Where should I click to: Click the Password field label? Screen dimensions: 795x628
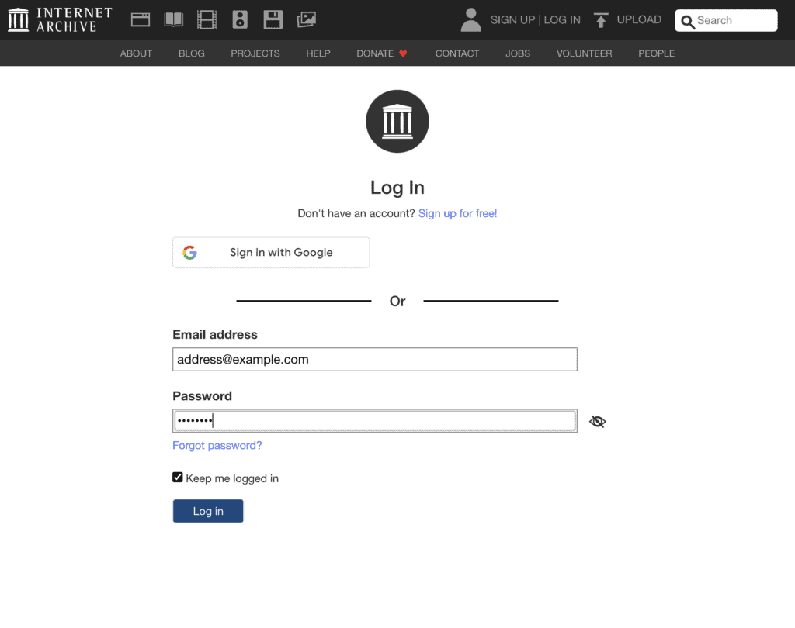[x=203, y=395]
